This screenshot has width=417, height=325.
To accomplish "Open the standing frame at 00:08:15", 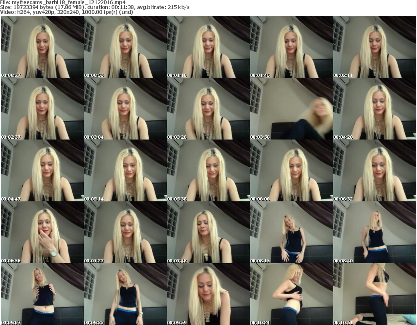I will pos(292,232).
